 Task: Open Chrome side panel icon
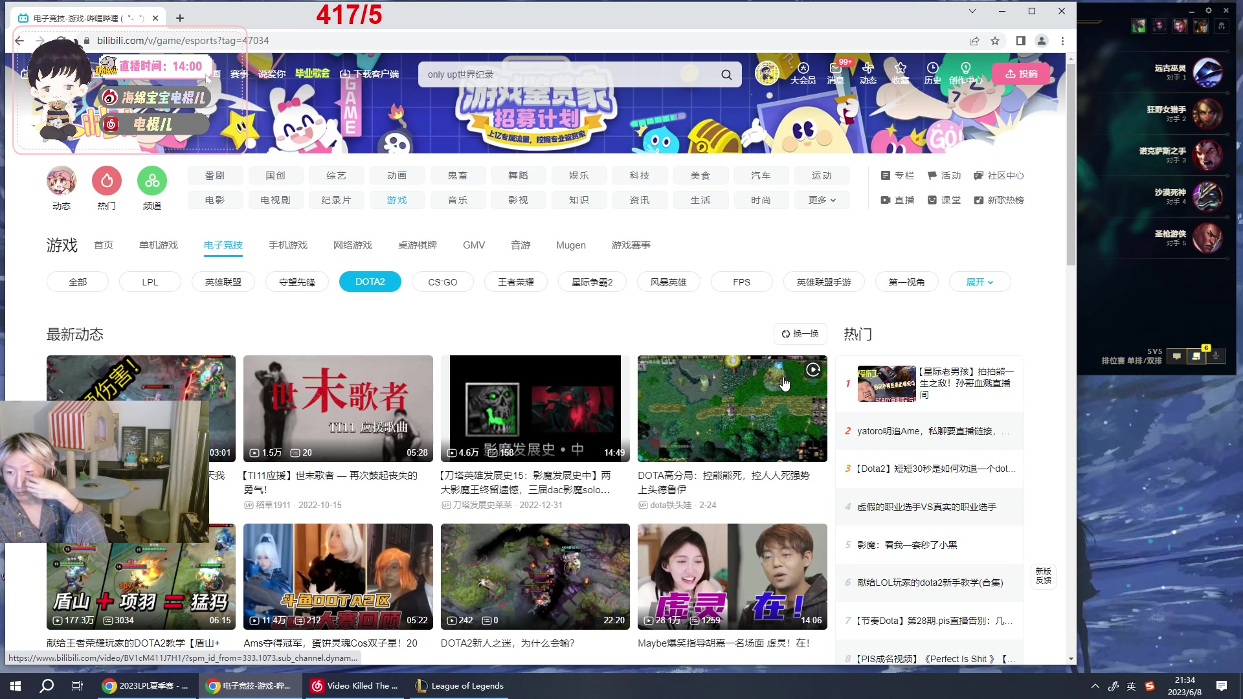pyautogui.click(x=1021, y=41)
